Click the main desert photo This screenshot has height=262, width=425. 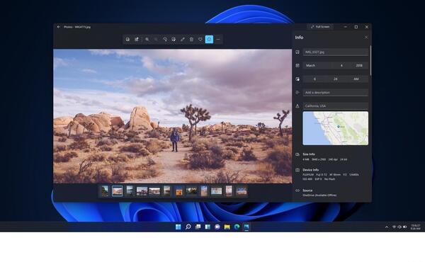tap(173, 116)
